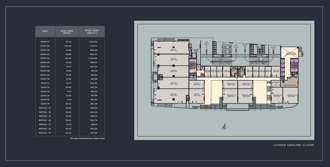Click the UNIT column header
Image resolution: width=330 pixels, height=167 pixels.
pos(45,31)
